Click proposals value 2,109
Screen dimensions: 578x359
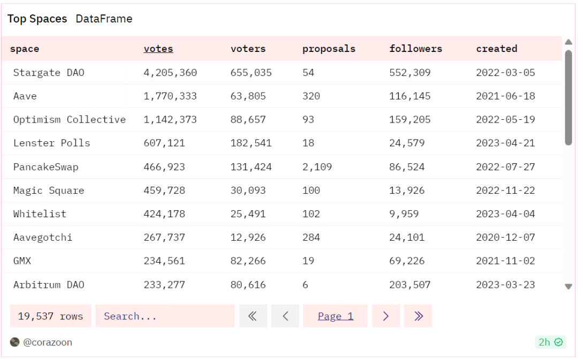point(317,167)
